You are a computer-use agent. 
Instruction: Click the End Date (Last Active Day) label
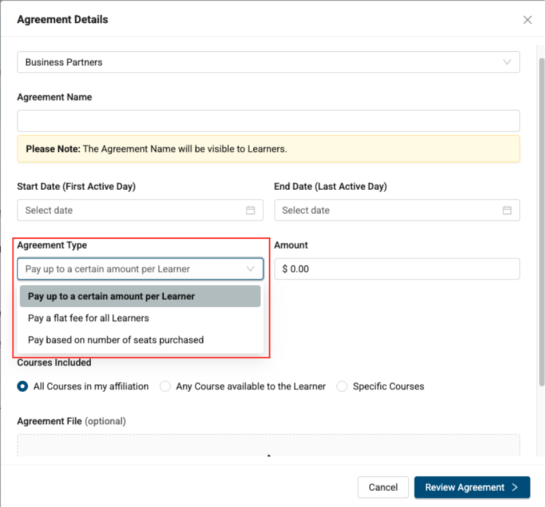(x=331, y=187)
